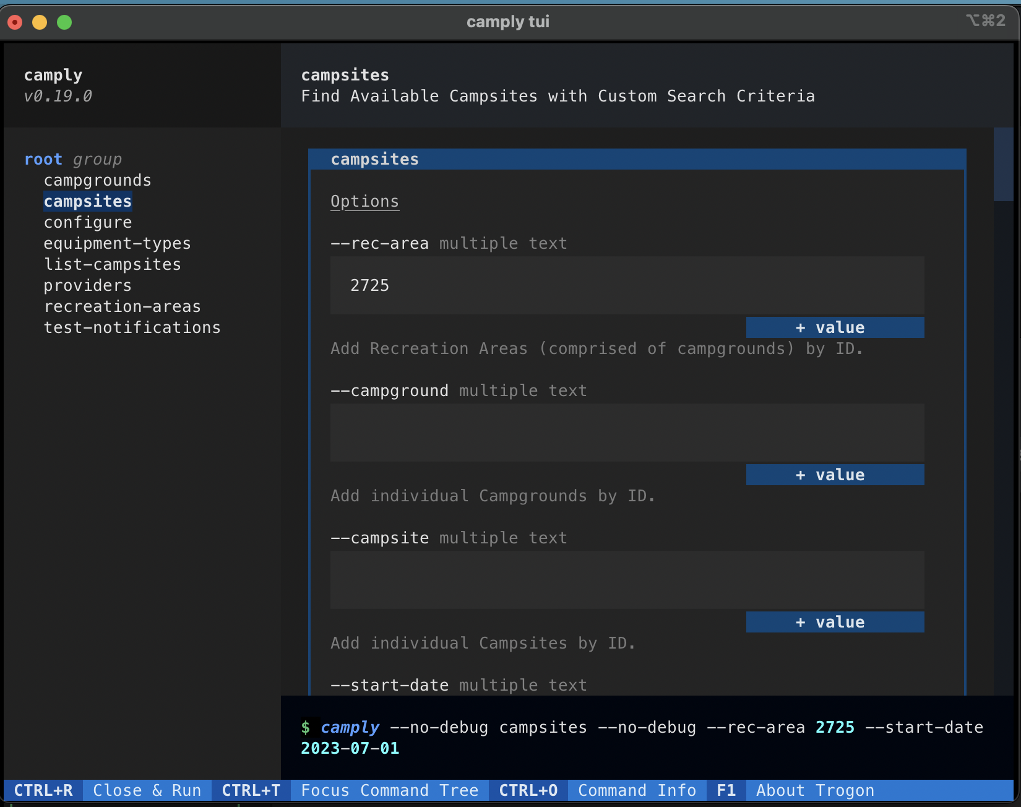The height and width of the screenshot is (807, 1021).
Task: Focus the --rec-area input containing 2725
Action: click(x=627, y=285)
